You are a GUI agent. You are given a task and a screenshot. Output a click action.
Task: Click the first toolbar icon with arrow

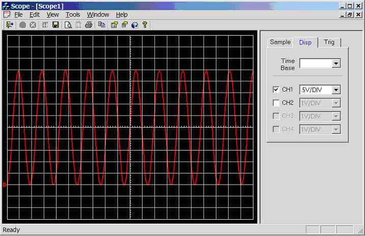click(9, 24)
